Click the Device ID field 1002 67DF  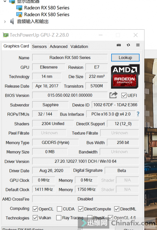click(115, 105)
